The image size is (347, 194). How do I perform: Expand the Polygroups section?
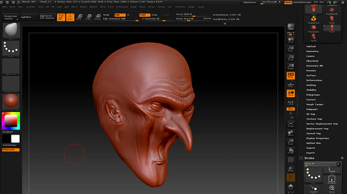pos(313,95)
